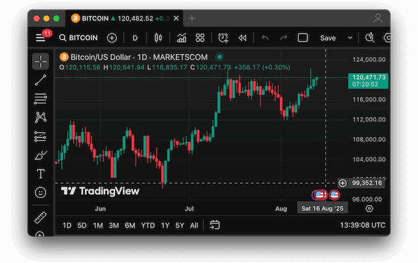Image resolution: width=418 pixels, height=263 pixels.
Task: Click the BITCOIN symbol search field
Action: [x=78, y=38]
